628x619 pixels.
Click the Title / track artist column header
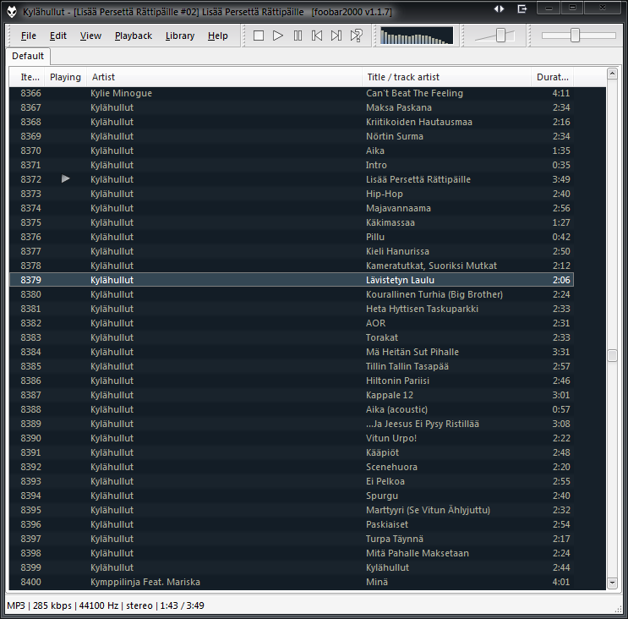pos(446,77)
